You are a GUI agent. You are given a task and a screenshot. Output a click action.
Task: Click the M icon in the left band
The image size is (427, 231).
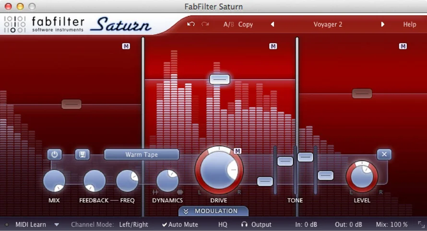(126, 46)
